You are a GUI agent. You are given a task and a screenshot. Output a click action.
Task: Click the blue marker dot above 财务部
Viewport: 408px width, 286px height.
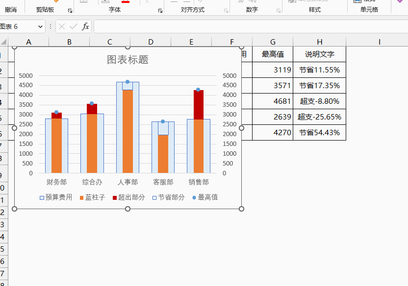[56, 112]
